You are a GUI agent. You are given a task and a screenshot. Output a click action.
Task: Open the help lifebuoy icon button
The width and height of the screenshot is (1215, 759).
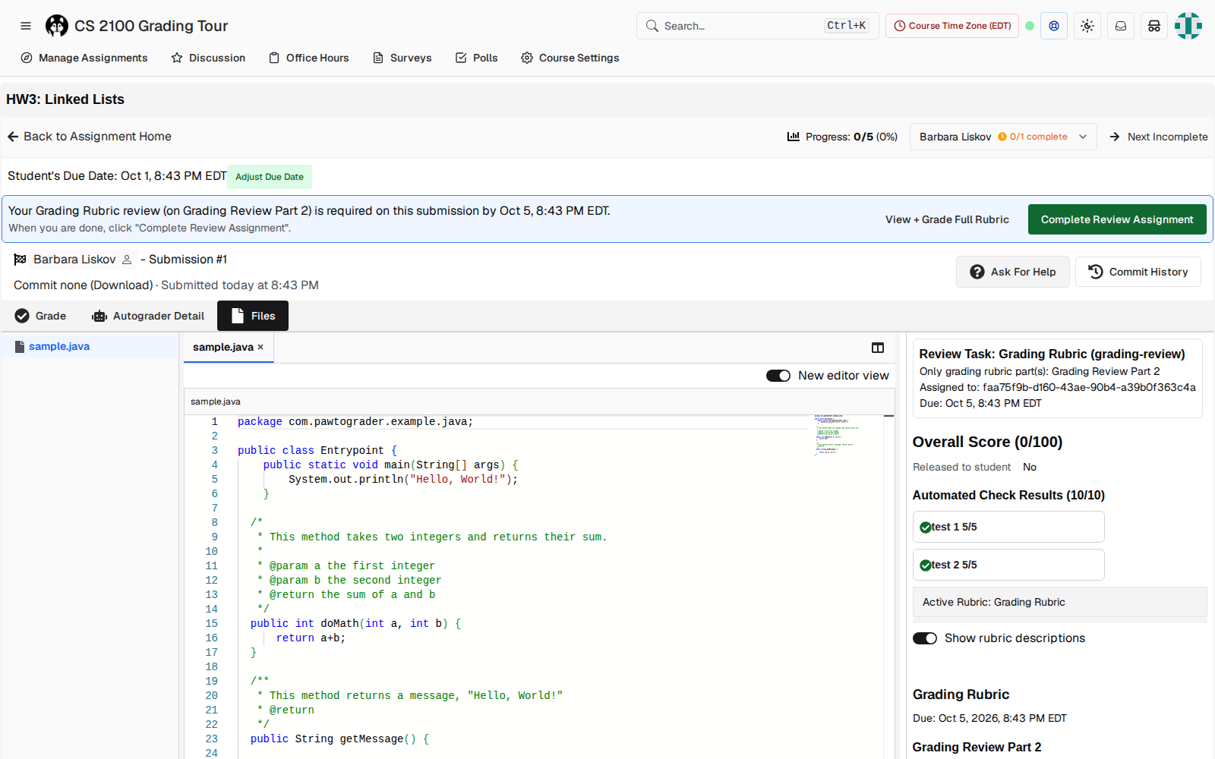pos(1054,26)
